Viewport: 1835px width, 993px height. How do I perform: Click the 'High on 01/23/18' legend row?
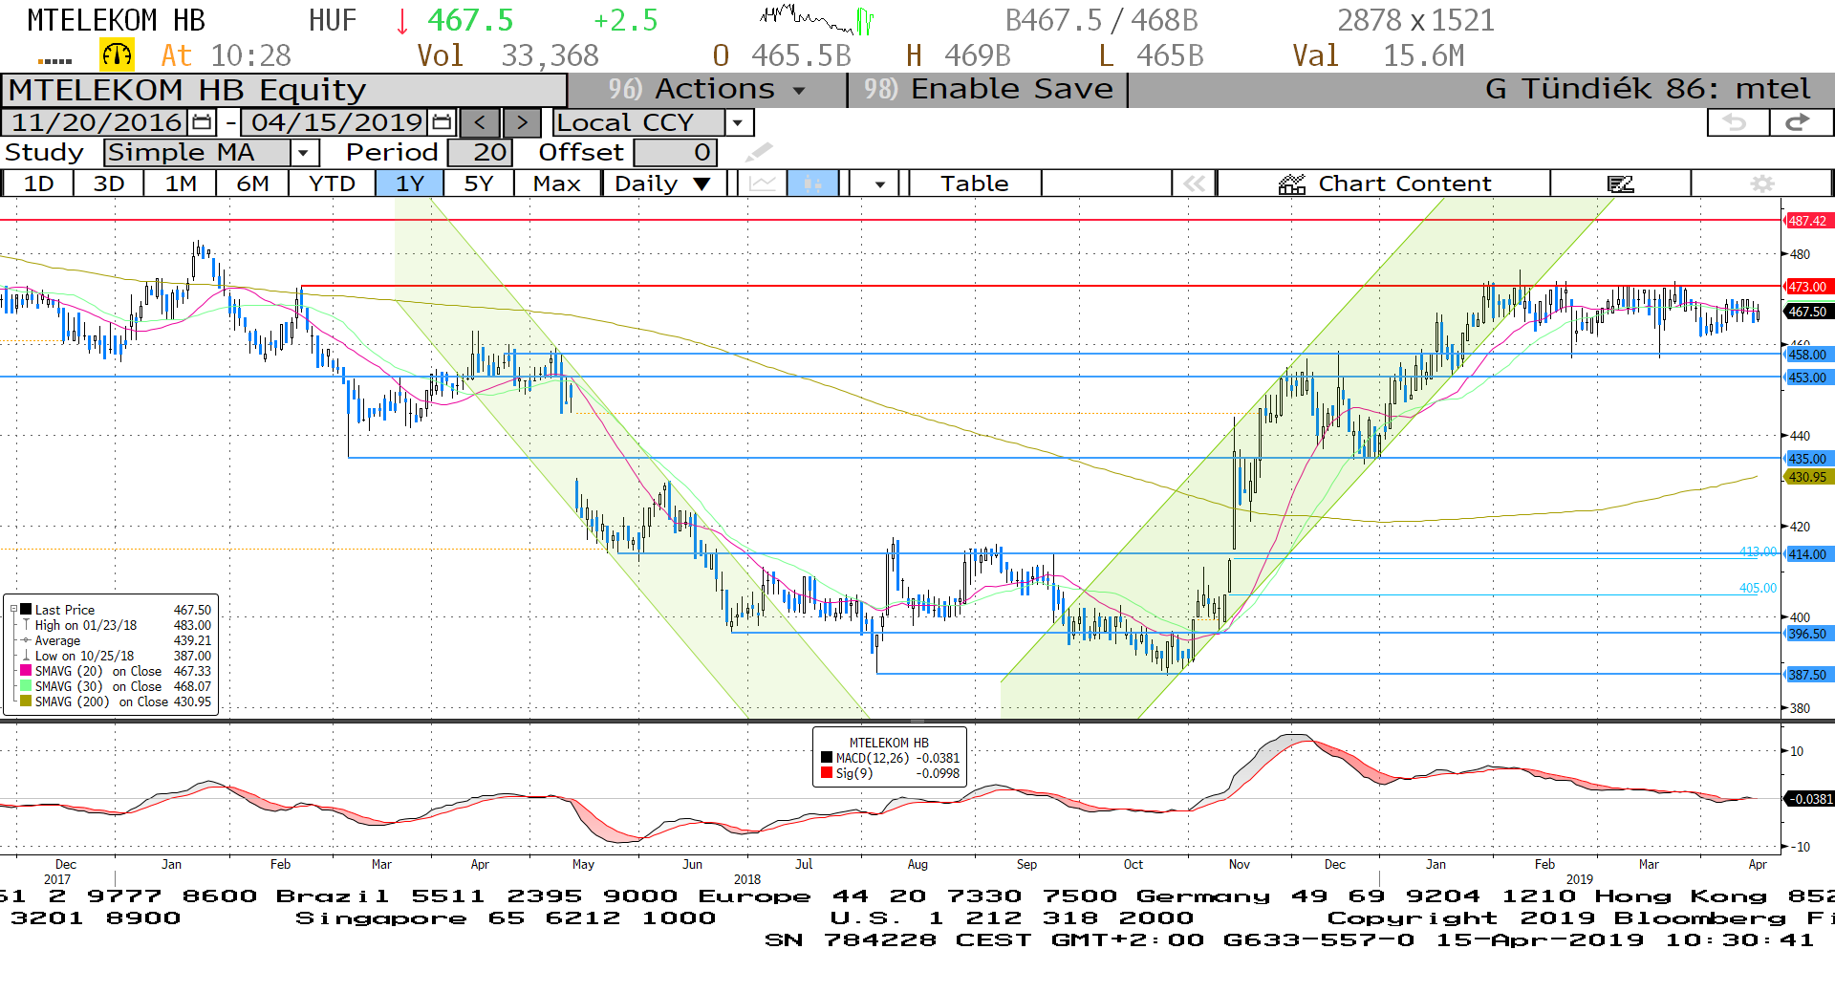pyautogui.click(x=116, y=625)
